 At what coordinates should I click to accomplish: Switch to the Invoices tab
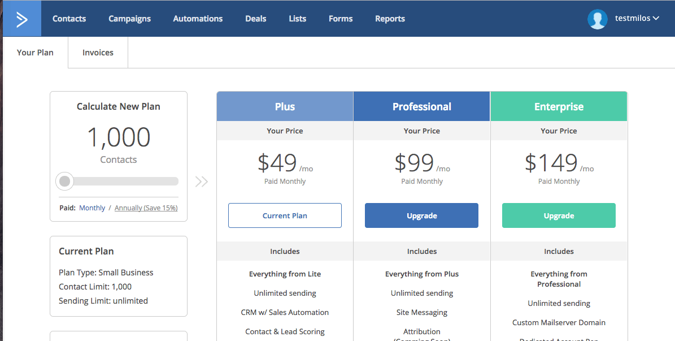pos(98,53)
